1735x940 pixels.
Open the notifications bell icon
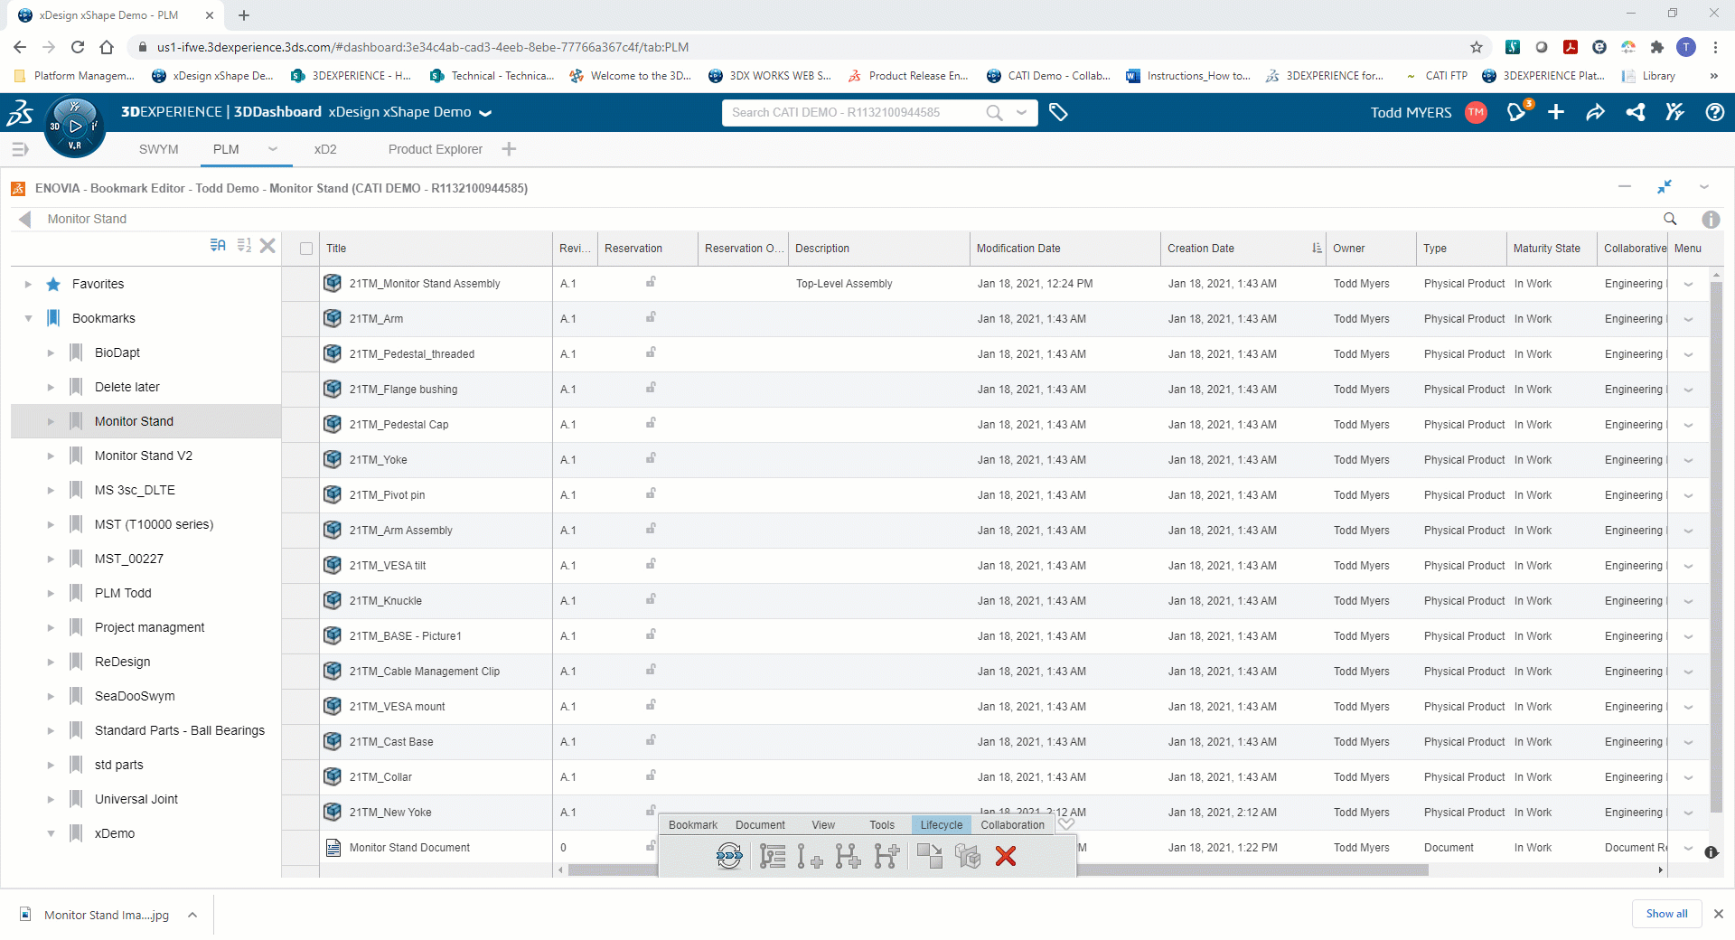point(1516,112)
